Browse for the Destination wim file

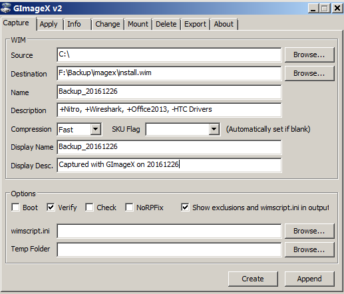pyautogui.click(x=309, y=73)
